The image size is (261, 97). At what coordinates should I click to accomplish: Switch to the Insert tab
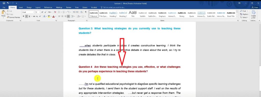pyautogui.click(x=21, y=7)
